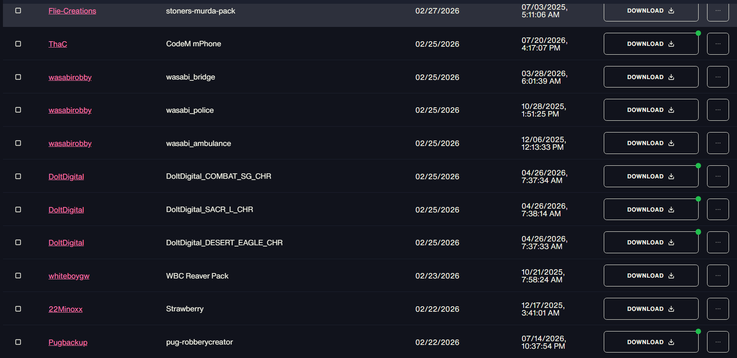Open more options for wasabi_police row
The image size is (737, 358).
[718, 110]
